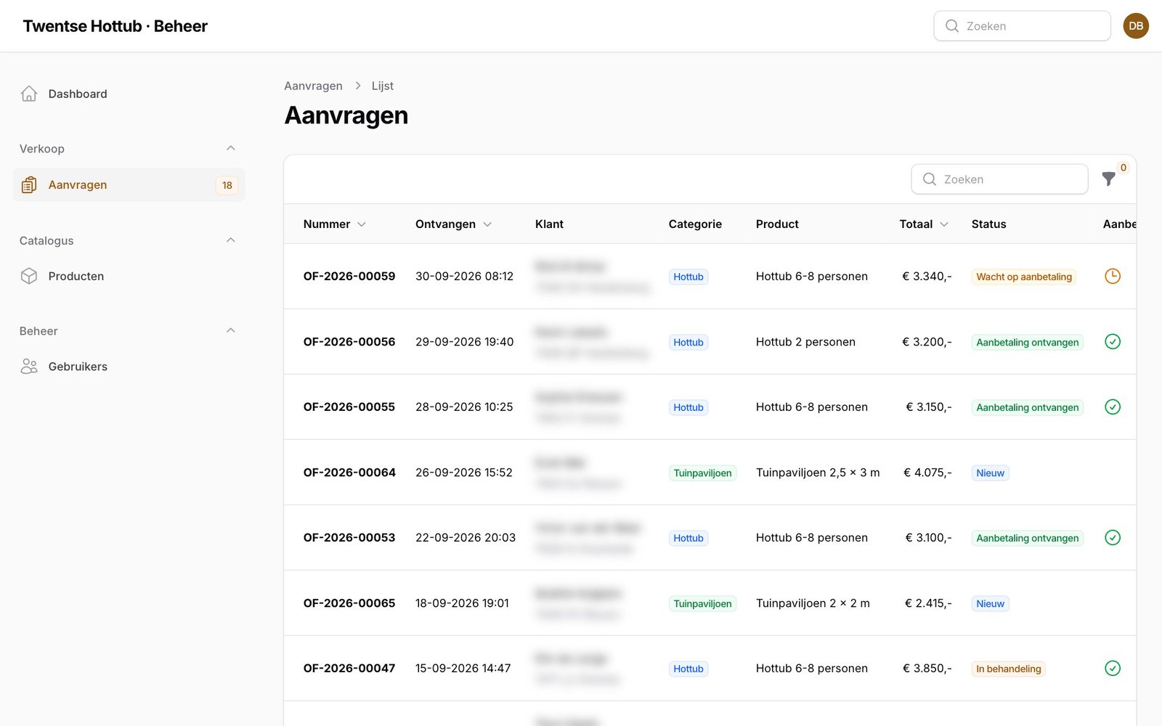The width and height of the screenshot is (1162, 726).
Task: Click the In behandeling status badge
Action: 1009,669
